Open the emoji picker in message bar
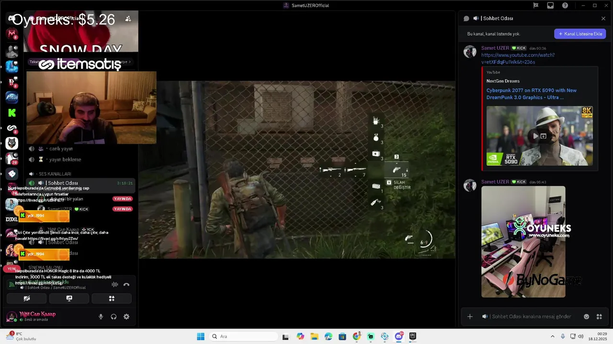 coord(586,316)
